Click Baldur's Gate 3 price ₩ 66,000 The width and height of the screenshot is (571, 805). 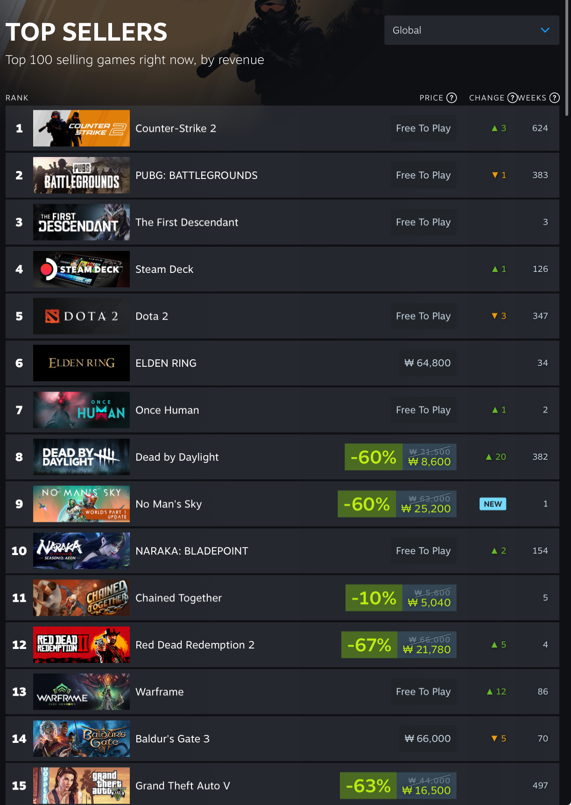pyautogui.click(x=427, y=739)
